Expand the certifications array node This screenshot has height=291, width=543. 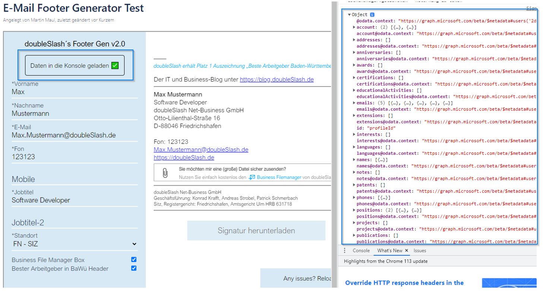click(x=354, y=78)
